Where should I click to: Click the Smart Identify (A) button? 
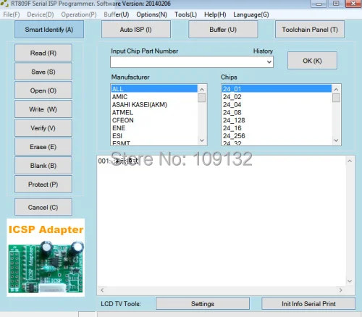(49, 30)
